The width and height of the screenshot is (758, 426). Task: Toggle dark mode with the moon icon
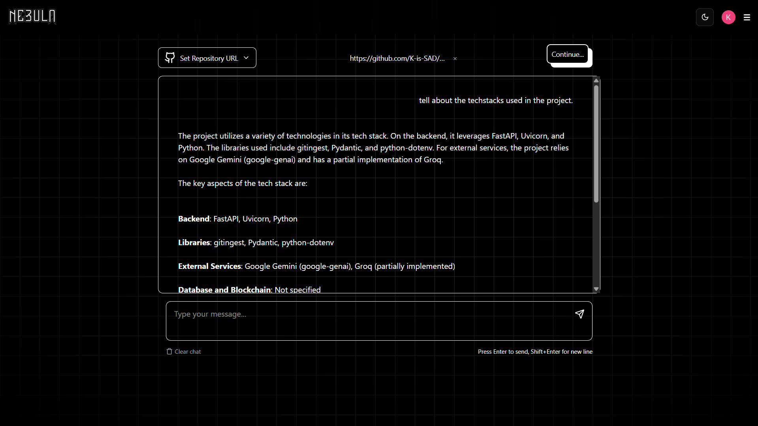(705, 17)
